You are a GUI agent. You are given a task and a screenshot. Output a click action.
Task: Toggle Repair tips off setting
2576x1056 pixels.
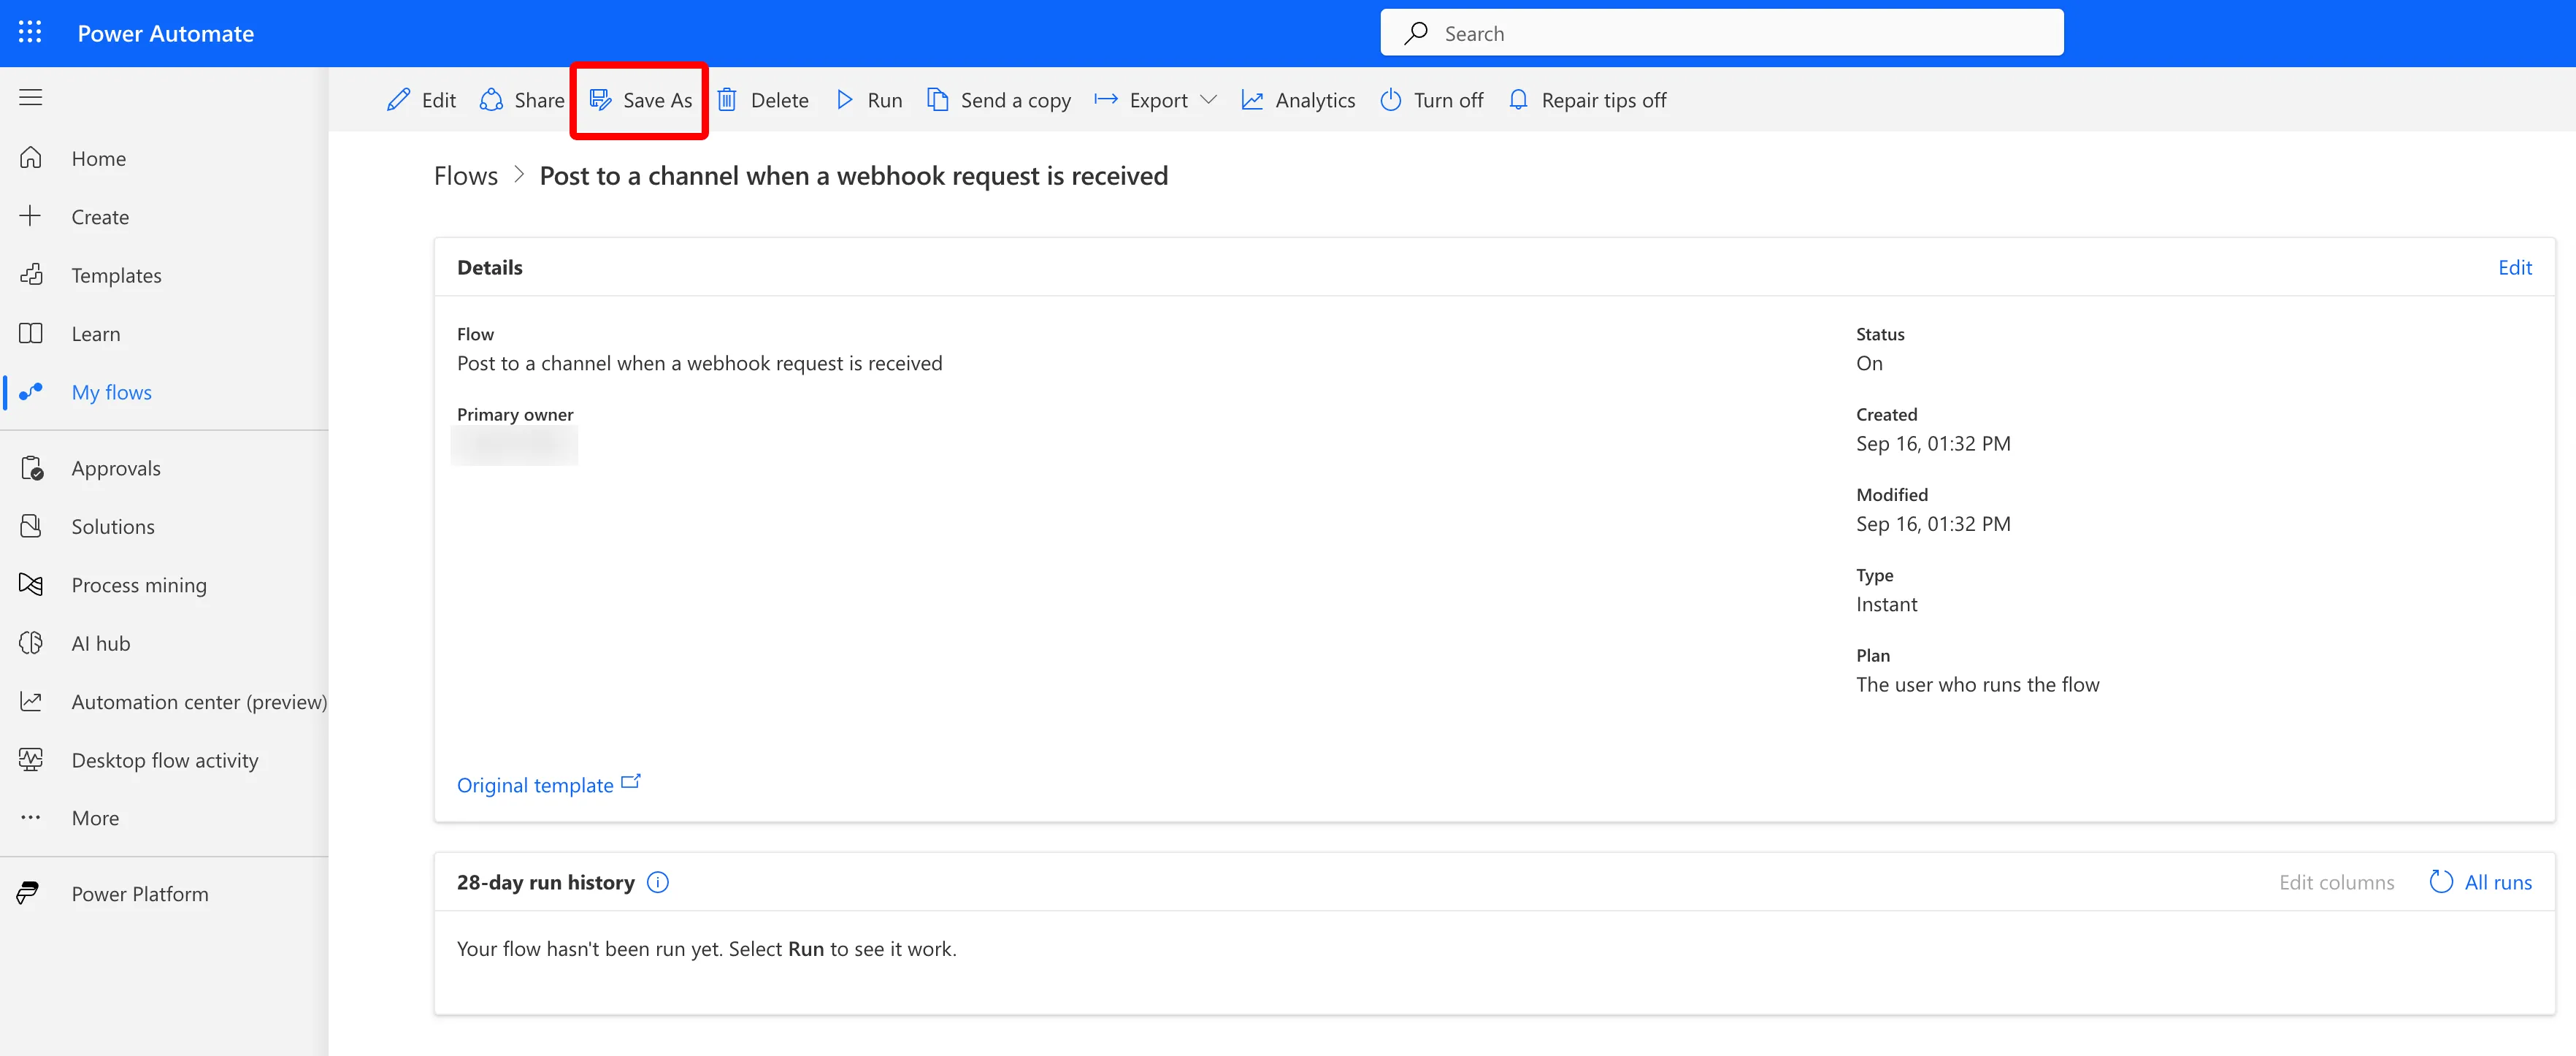tap(1587, 100)
